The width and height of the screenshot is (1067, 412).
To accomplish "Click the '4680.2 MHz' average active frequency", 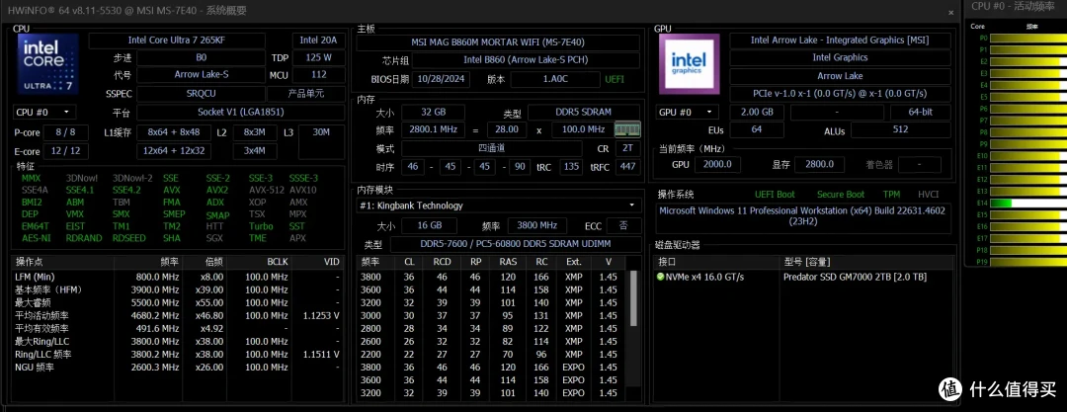I will 156,315.
